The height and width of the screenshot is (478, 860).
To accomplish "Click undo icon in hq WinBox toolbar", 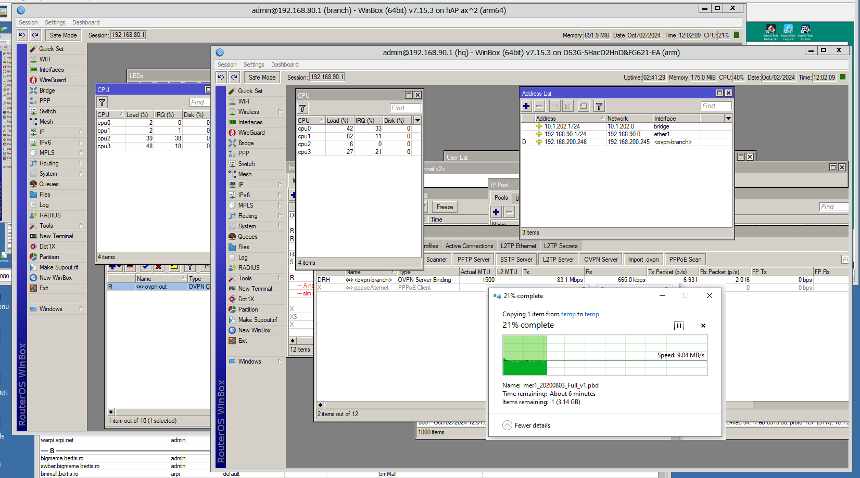I will (x=221, y=77).
